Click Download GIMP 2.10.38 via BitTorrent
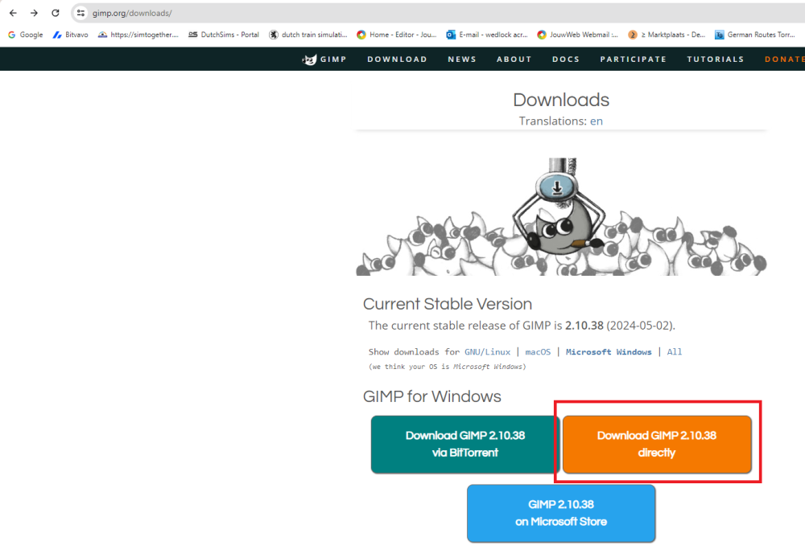This screenshot has width=805, height=554. click(464, 444)
